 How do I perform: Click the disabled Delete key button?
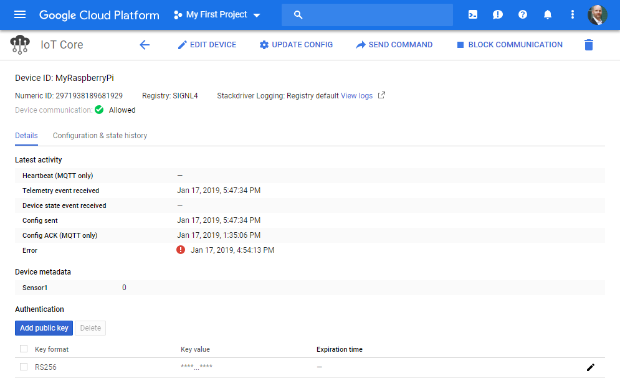[90, 328]
